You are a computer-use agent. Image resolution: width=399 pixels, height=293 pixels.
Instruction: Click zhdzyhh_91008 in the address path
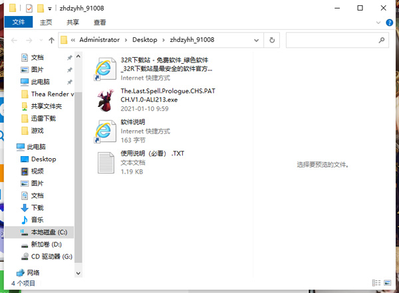click(192, 40)
